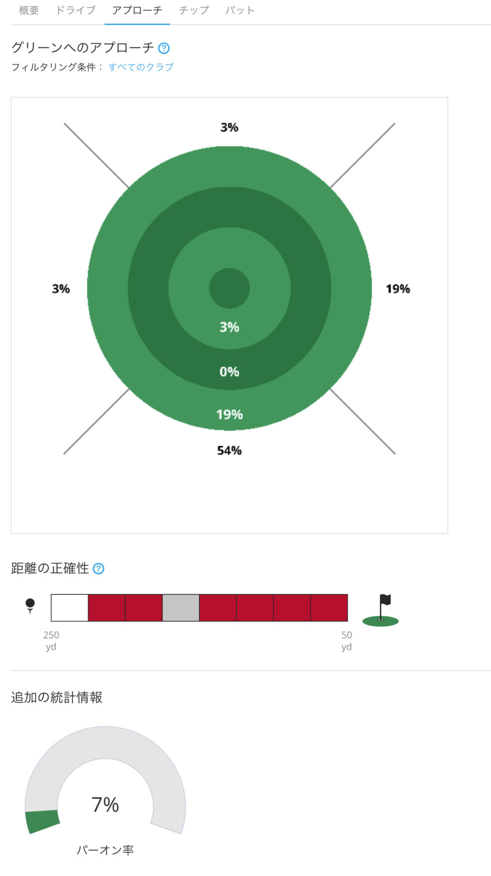The width and height of the screenshot is (491, 876).
Task: Open the パット tab
Action: (x=239, y=11)
